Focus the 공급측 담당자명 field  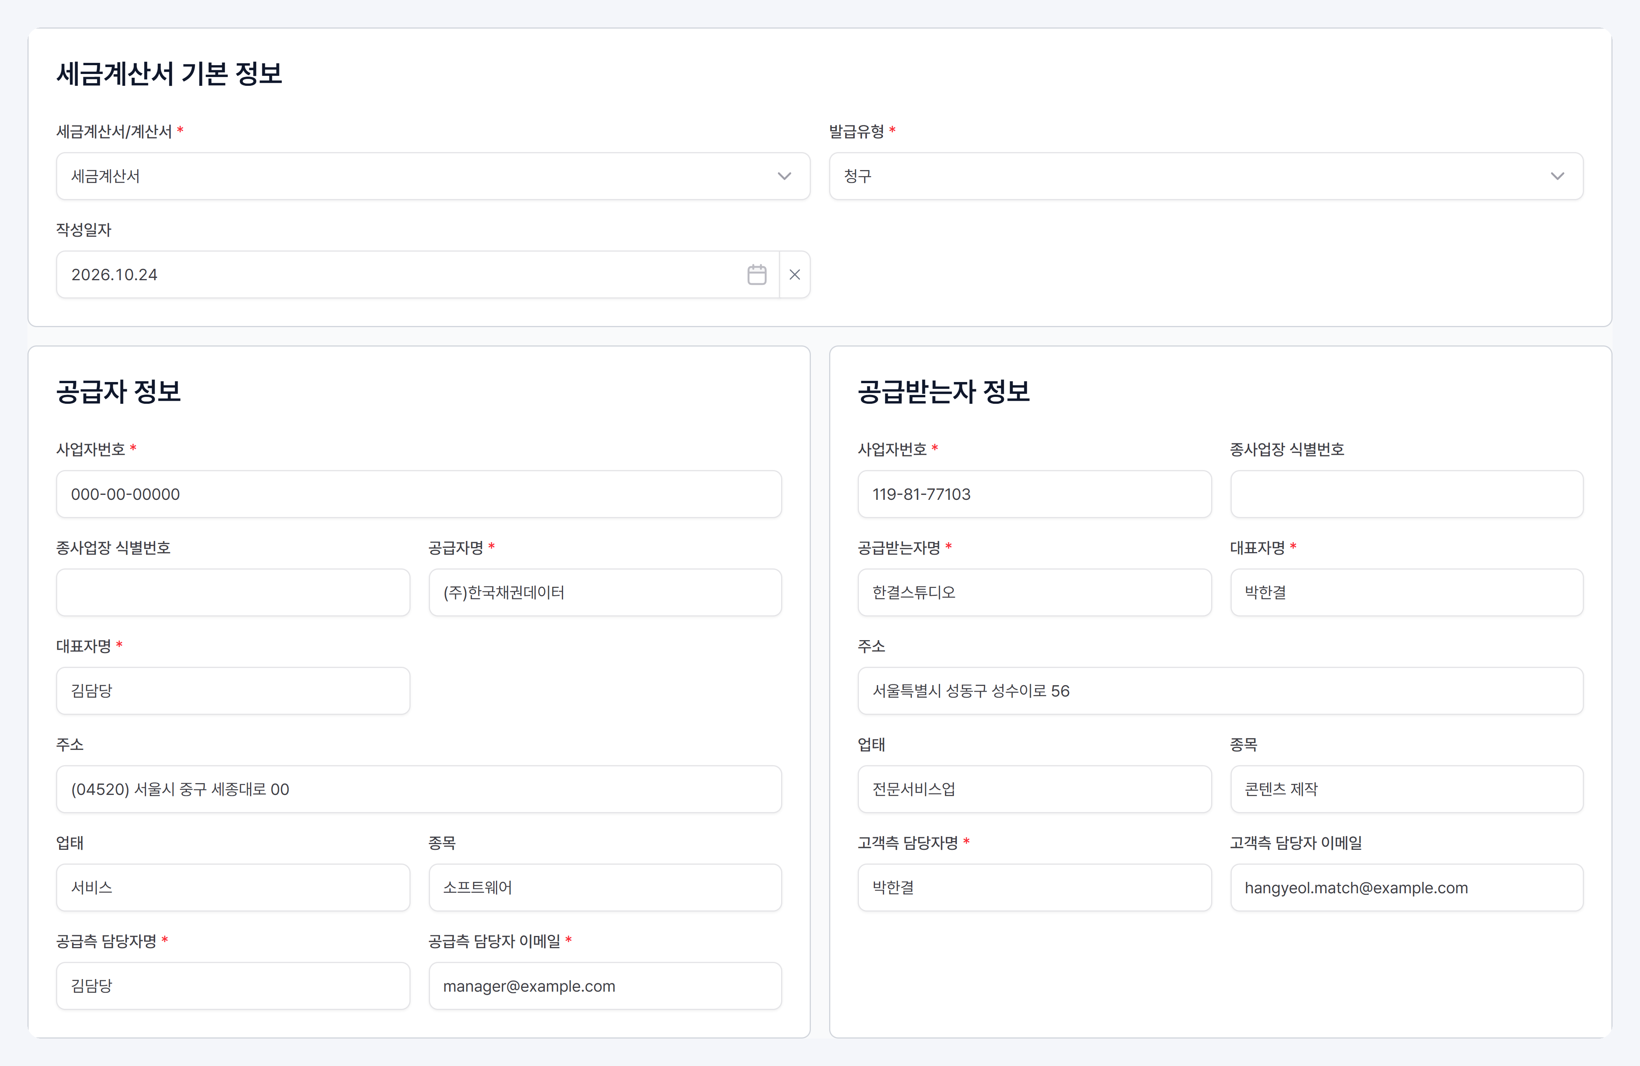click(x=233, y=986)
